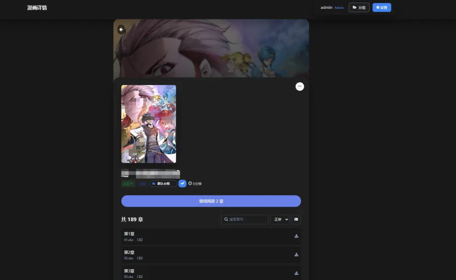This screenshot has height=280, width=456.
Task: Click the manga cover thumbnail
Action: (x=149, y=124)
